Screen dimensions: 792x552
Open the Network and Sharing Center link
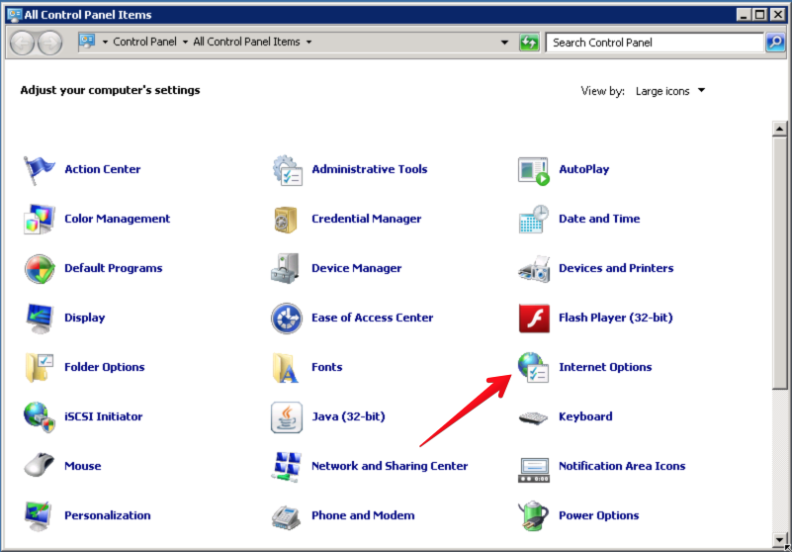(x=390, y=466)
